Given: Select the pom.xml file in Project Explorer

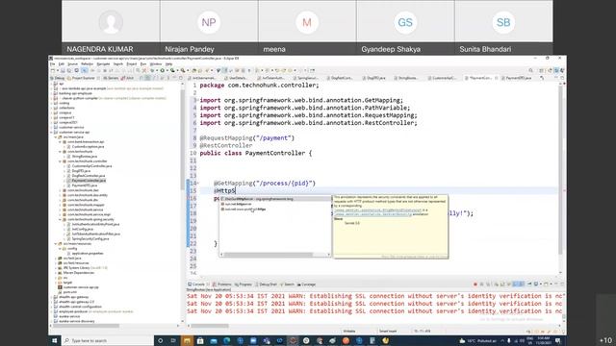Looking at the screenshot, I should coord(70,292).
